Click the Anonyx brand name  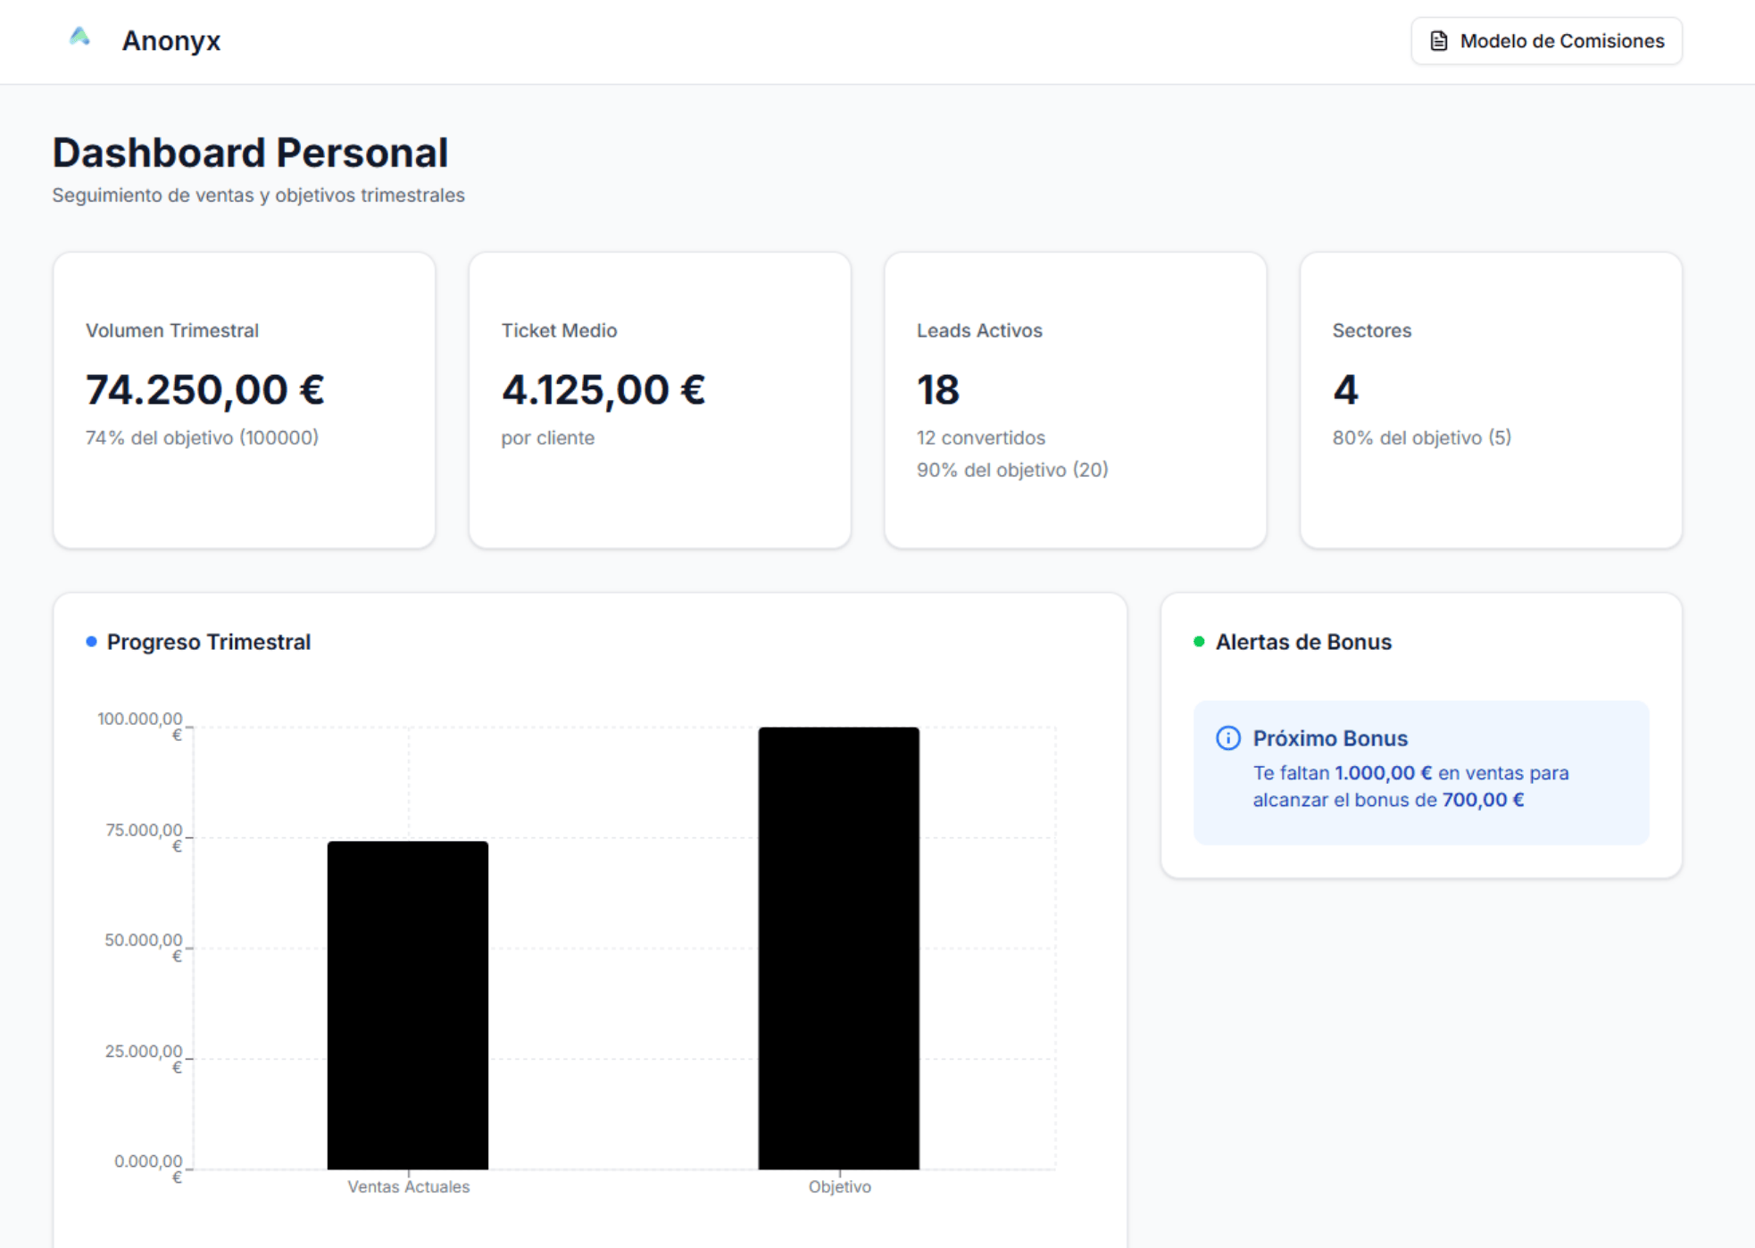(x=171, y=41)
